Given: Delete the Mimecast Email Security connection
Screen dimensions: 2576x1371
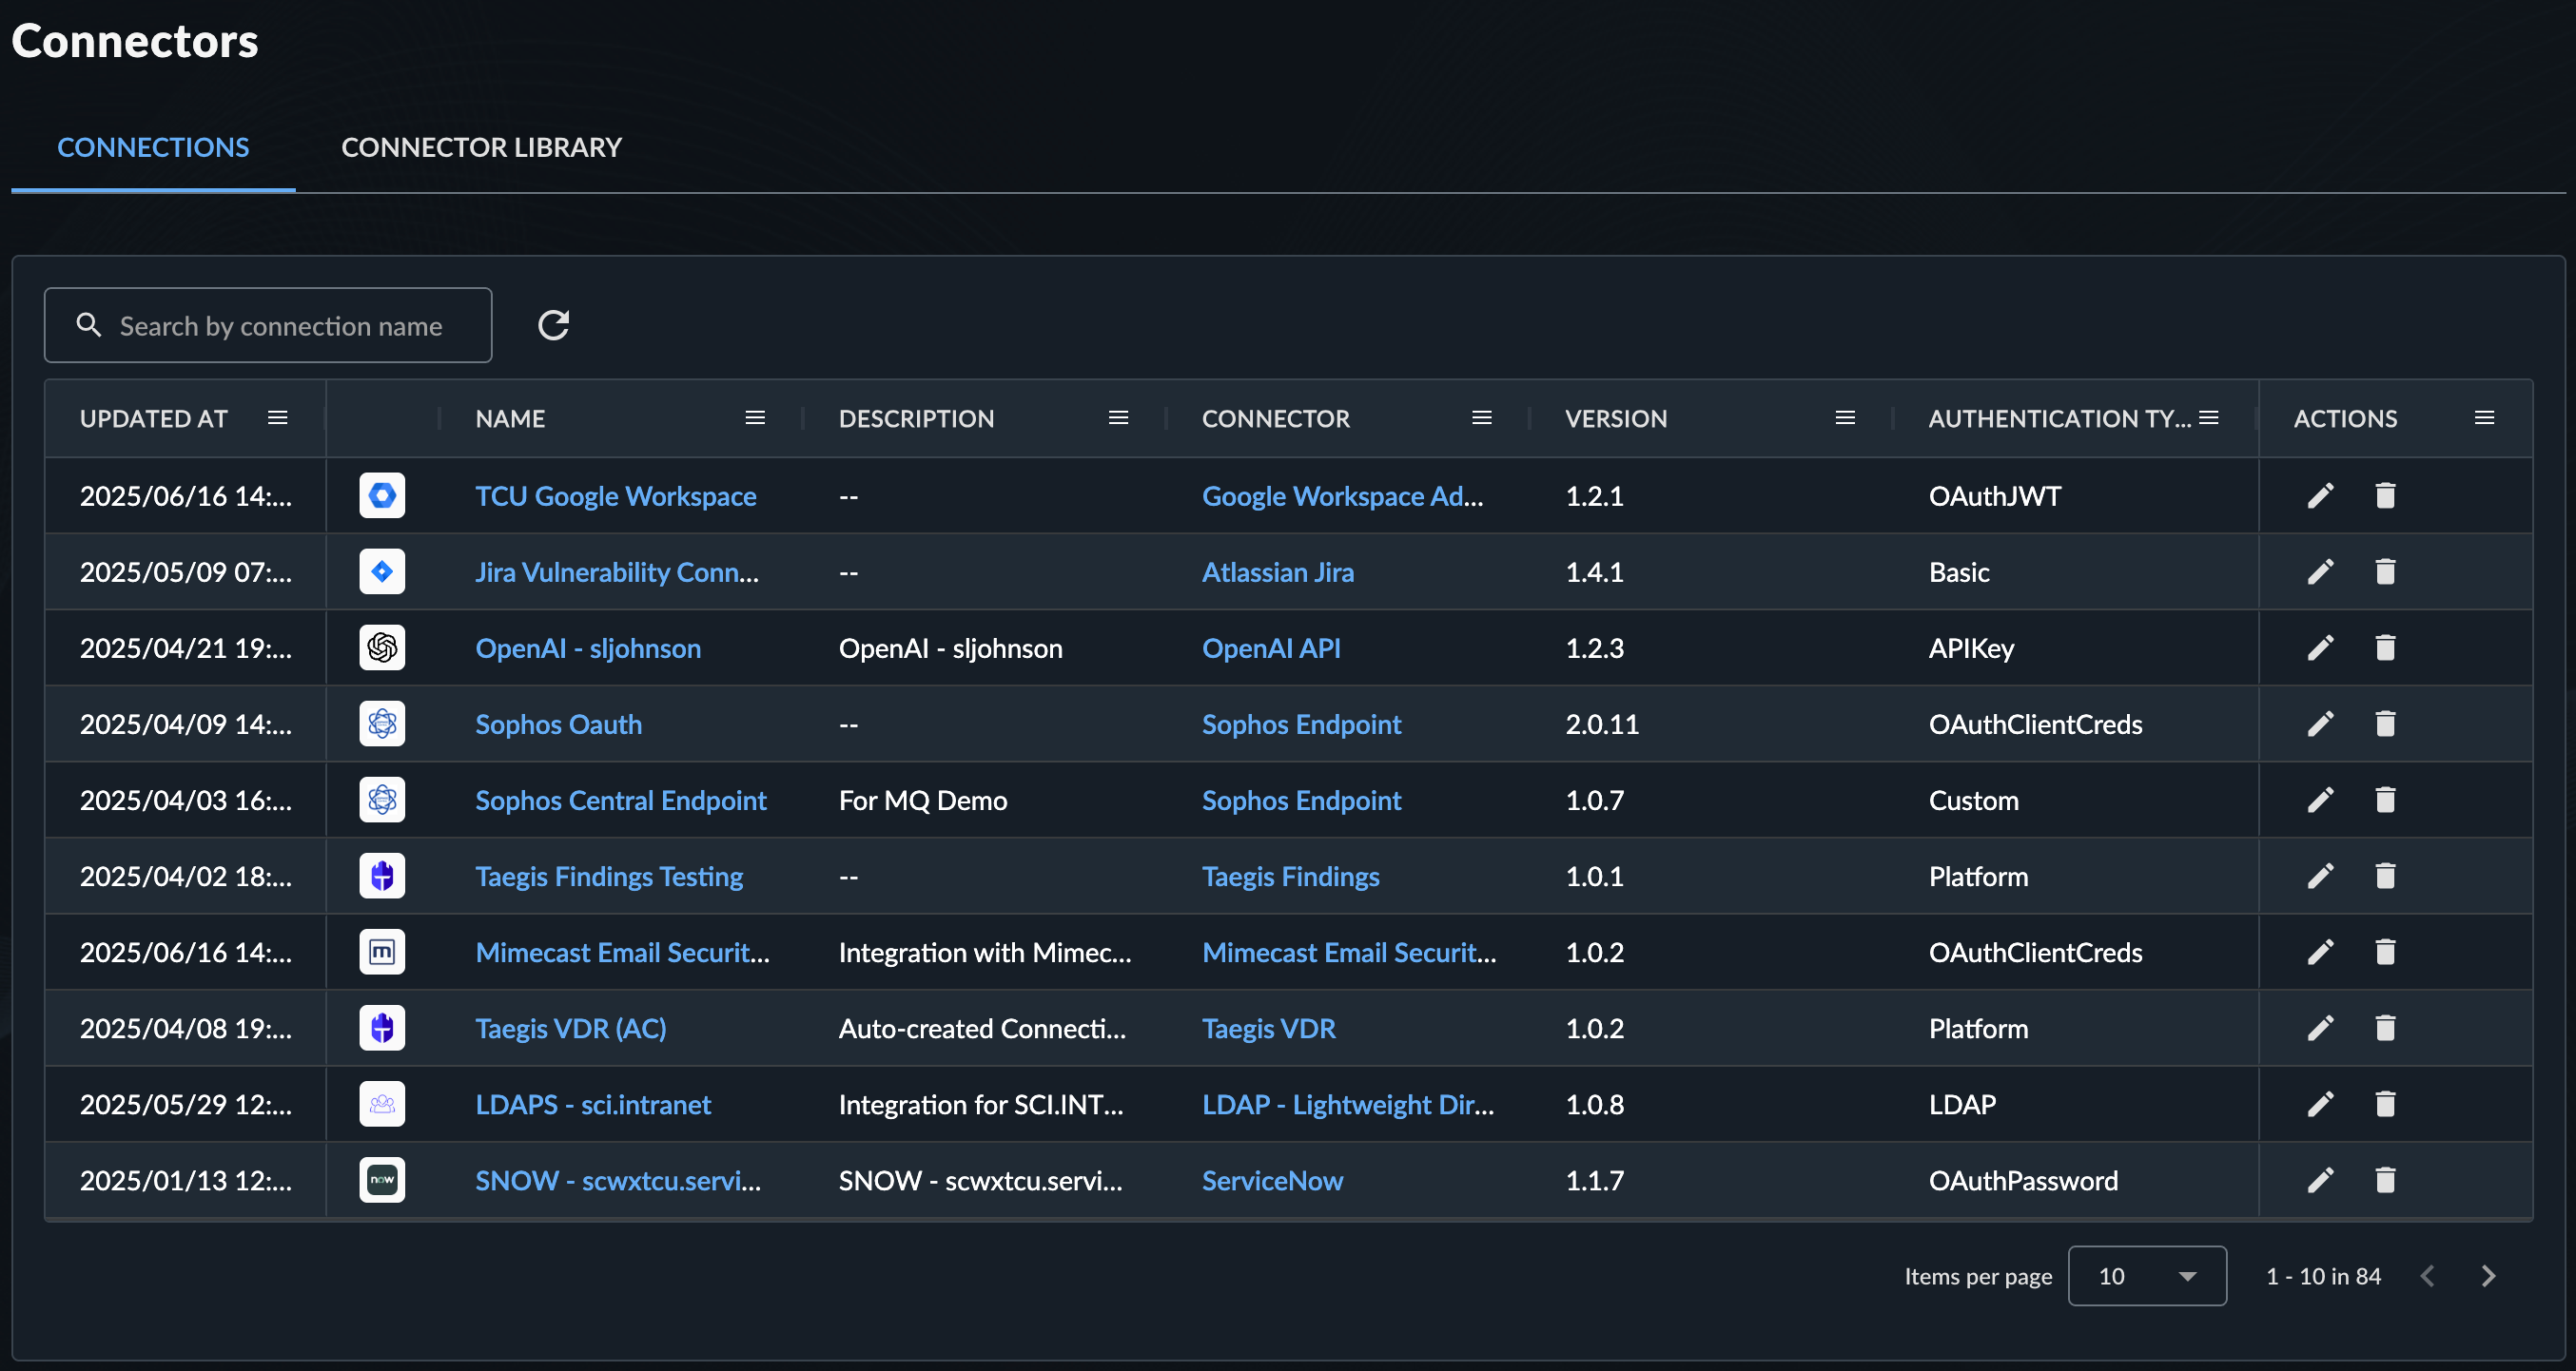Looking at the screenshot, I should click(x=2385, y=952).
